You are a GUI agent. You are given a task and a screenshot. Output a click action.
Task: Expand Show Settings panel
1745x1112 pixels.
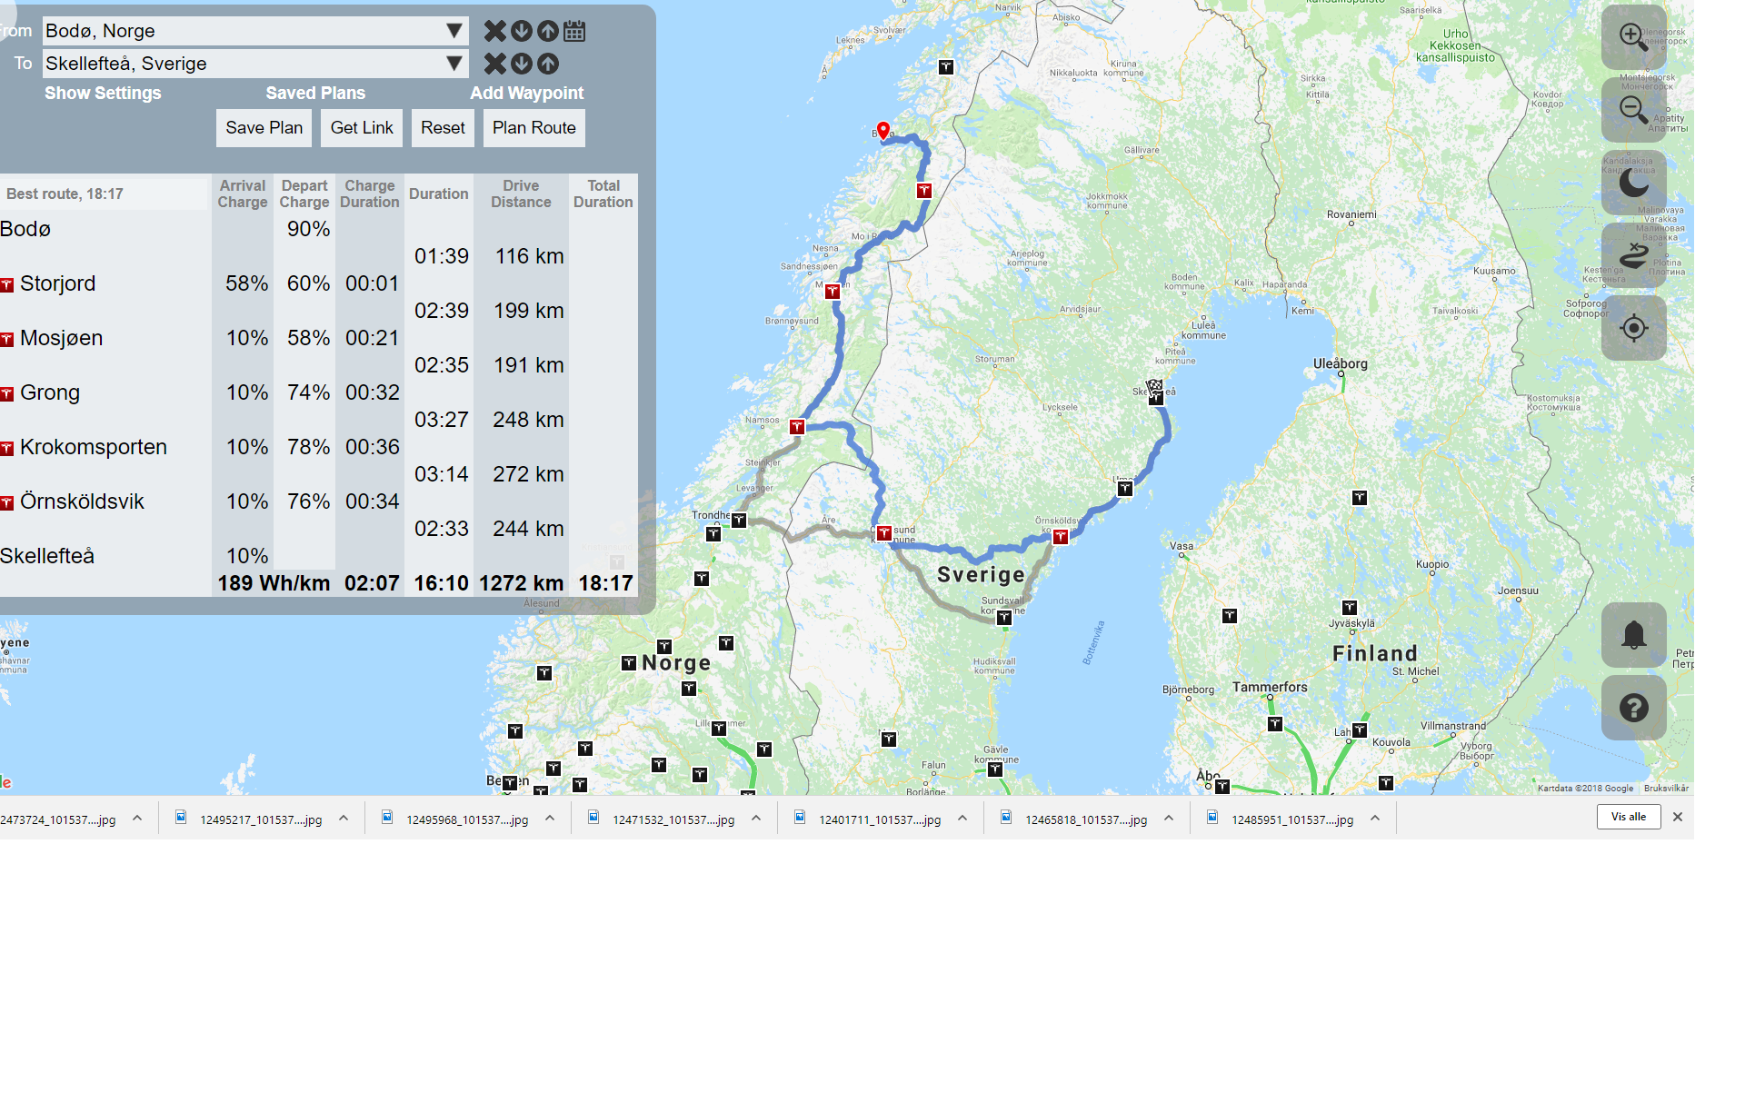pos(103,94)
